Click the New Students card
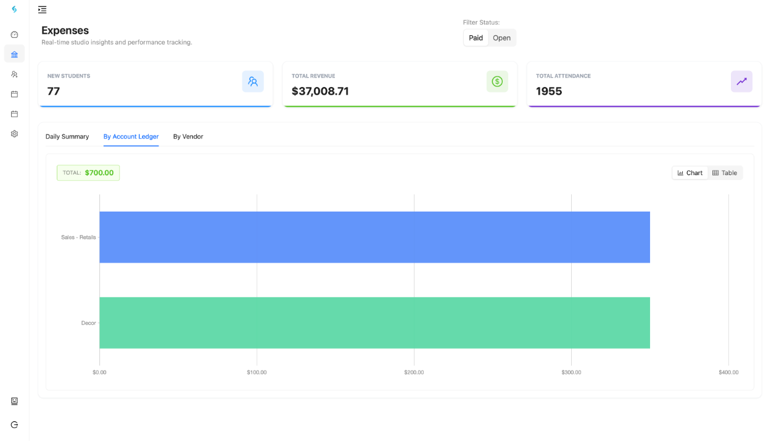This screenshot has width=771, height=441. point(155,84)
